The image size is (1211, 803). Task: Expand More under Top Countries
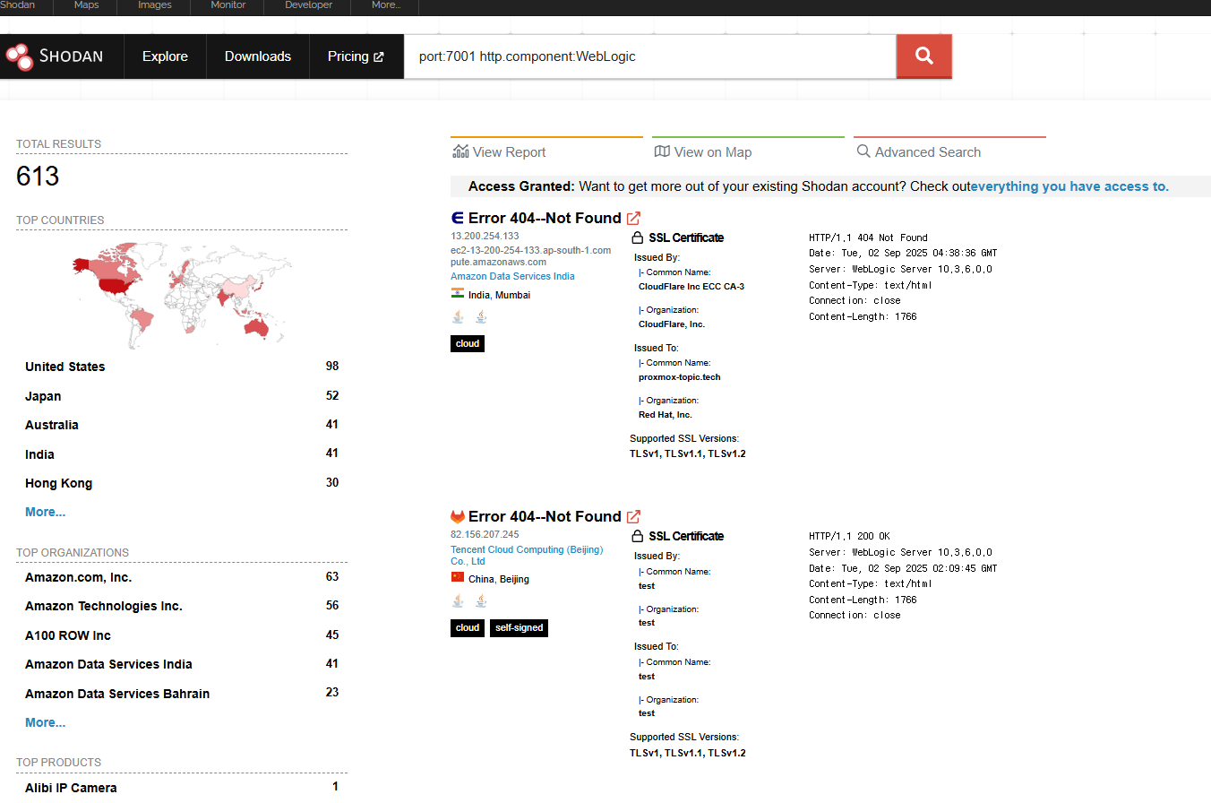(x=45, y=512)
